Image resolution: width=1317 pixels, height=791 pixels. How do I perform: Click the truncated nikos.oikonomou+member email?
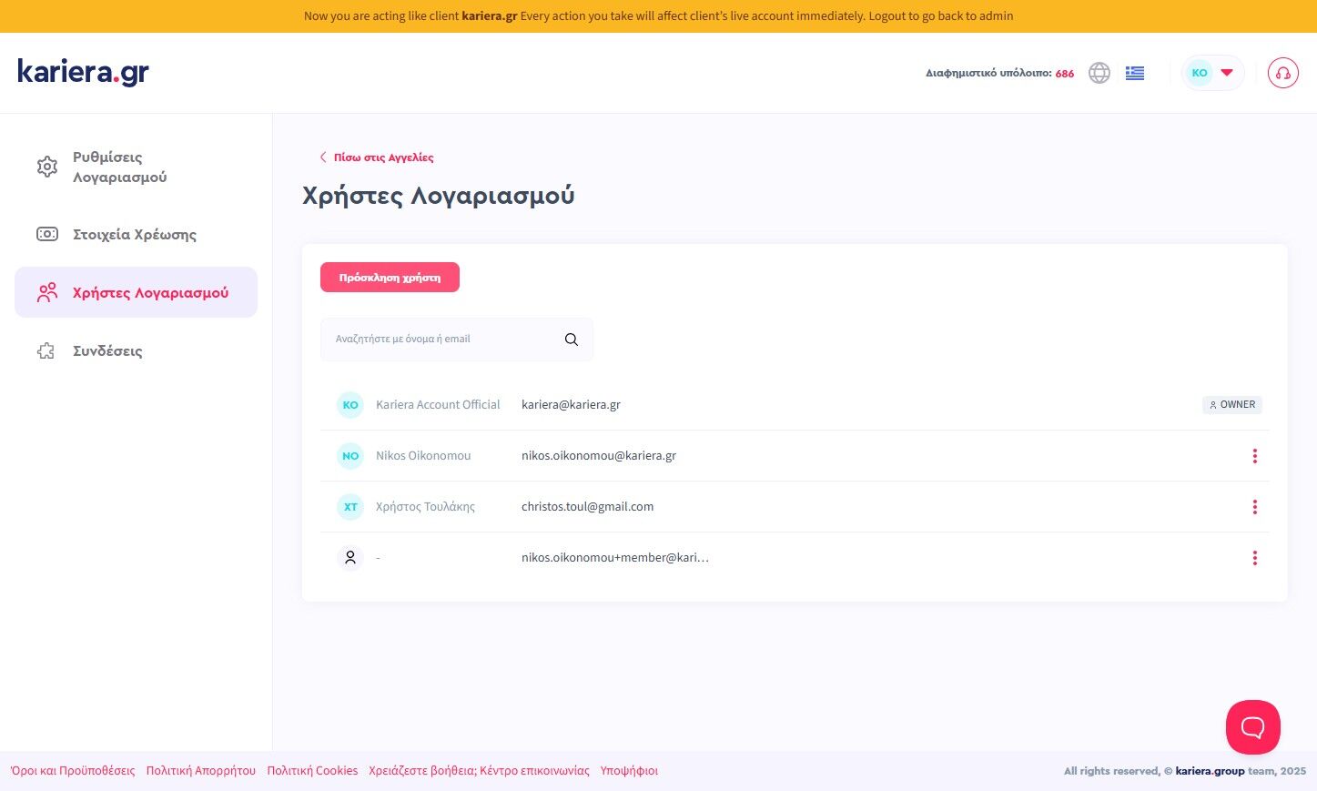(x=615, y=558)
